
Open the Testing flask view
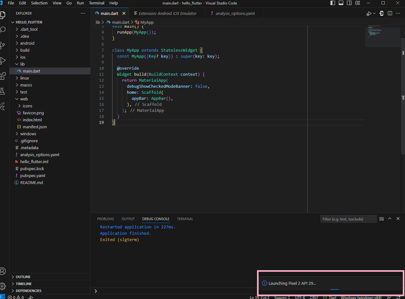[3, 91]
